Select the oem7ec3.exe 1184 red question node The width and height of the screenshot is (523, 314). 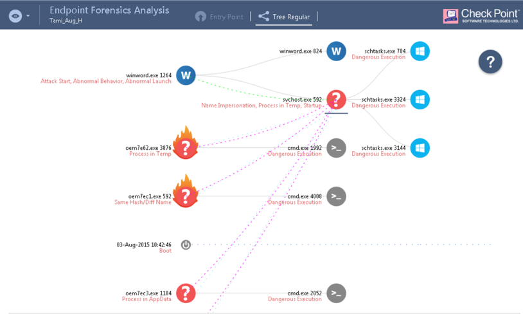(186, 293)
